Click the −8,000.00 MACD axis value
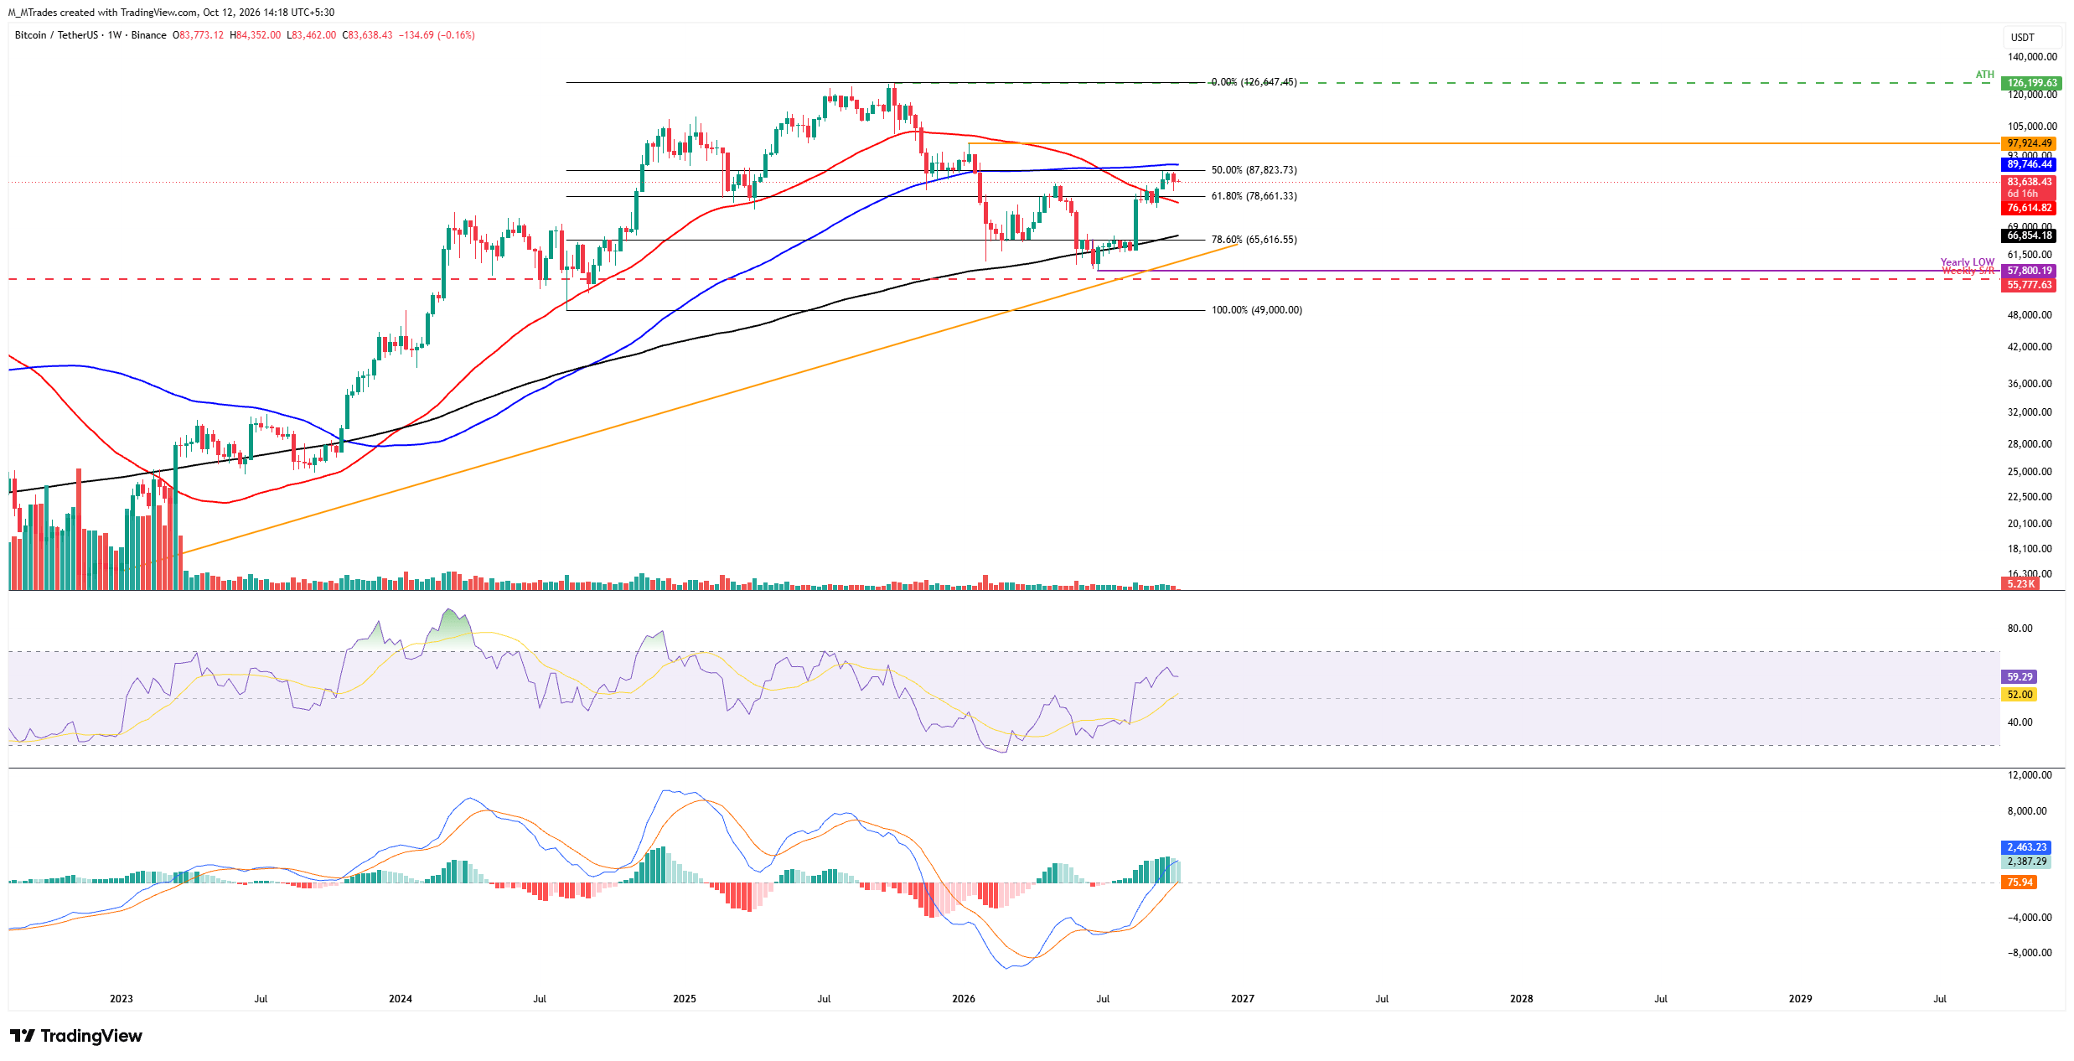Image resolution: width=2074 pixels, height=1061 pixels. tap(2030, 953)
